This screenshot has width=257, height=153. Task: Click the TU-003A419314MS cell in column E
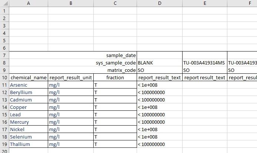click(x=204, y=63)
